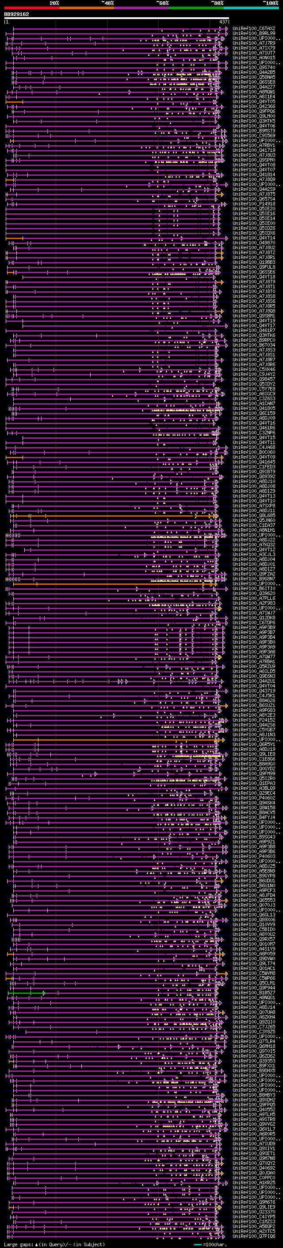This screenshot has height=1248, width=283.
Task: Open hit UniRef100_B9RL99
Action: [x=254, y=34]
